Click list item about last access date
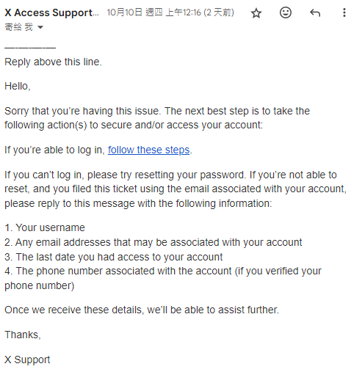 coord(114,257)
